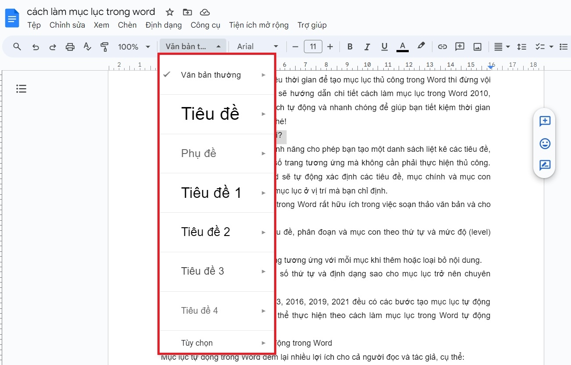Screen dimensions: 571x365
Task: Expand submenu arrow for Tiêu đề 2
Action: point(264,232)
